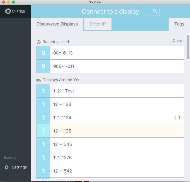The image size is (190, 182).
Task: Minimize Solstice with yellow button
Action: pyautogui.click(x=9, y=2)
